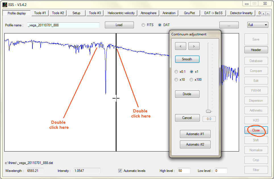
Task: Click the Header button
Action: click(256, 50)
